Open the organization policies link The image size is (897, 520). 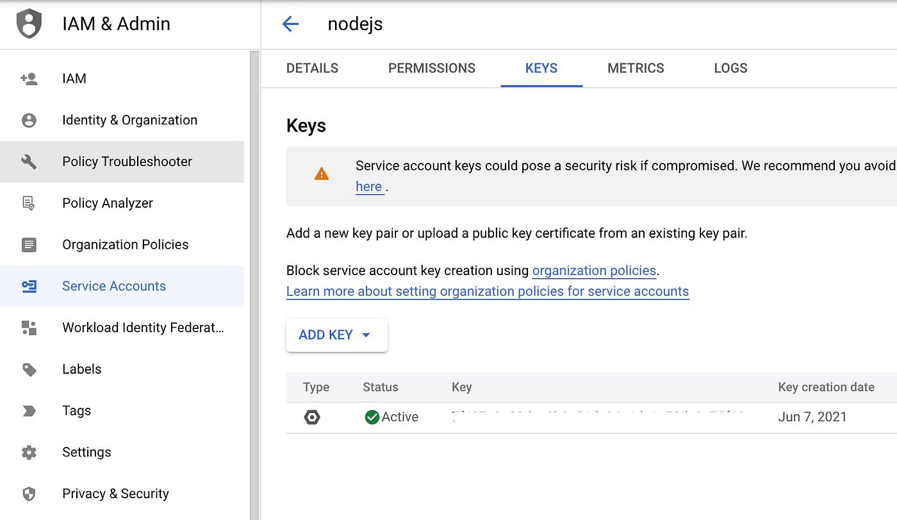594,271
